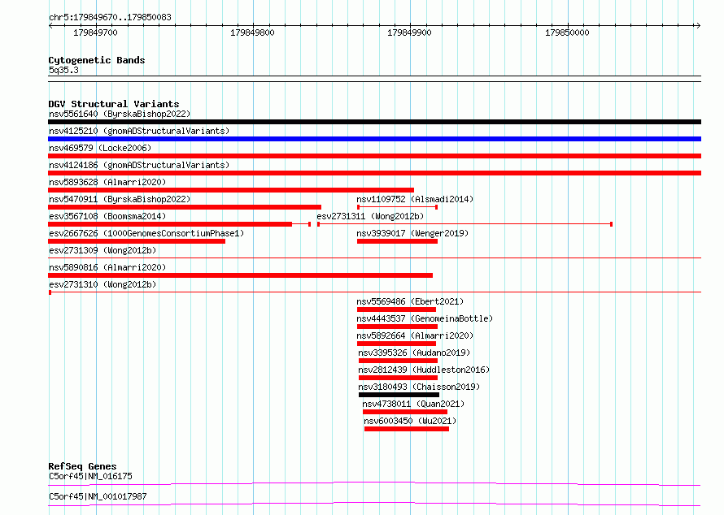Click the 179849800 ruler position label
724x515 pixels.
[x=252, y=32]
